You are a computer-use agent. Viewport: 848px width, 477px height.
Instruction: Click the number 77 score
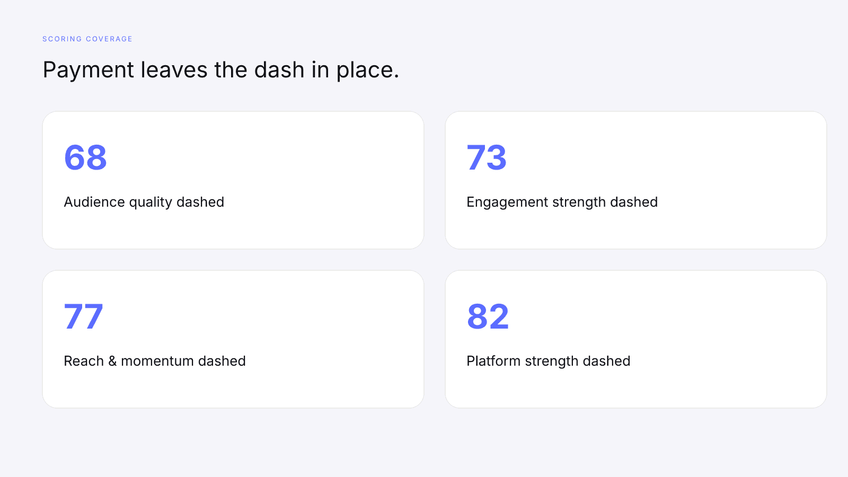(x=83, y=316)
